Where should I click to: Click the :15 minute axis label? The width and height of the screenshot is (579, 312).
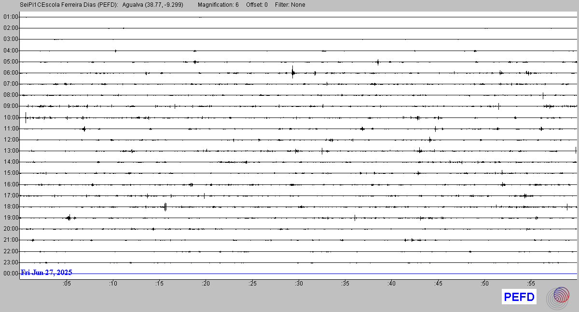[159, 284]
